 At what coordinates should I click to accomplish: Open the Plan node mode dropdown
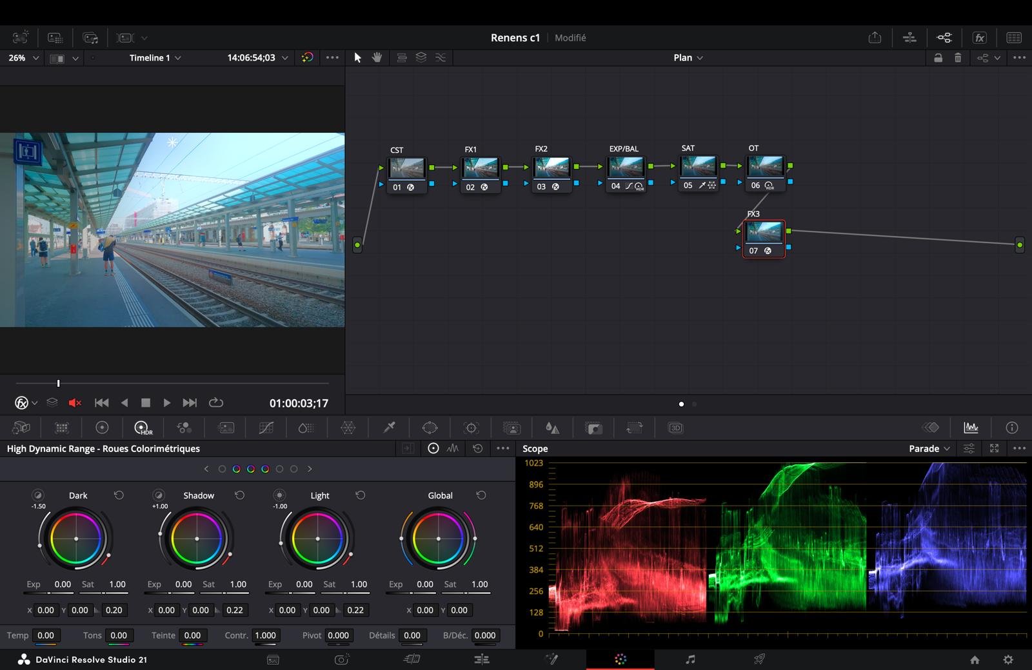click(x=688, y=58)
